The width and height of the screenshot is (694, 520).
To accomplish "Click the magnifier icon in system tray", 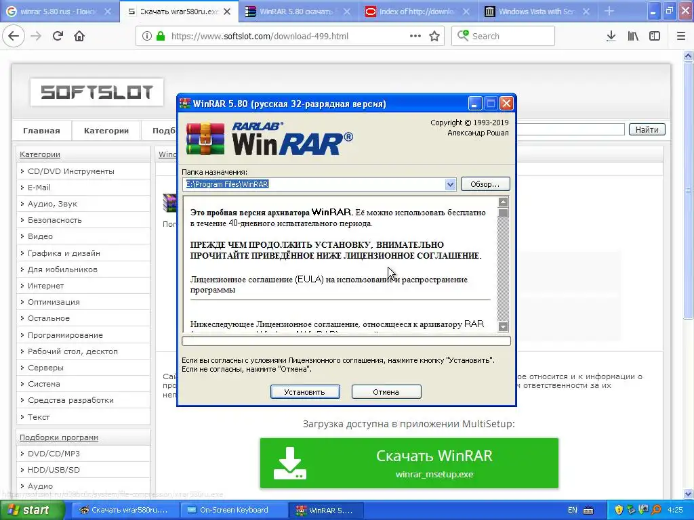I will [656, 510].
